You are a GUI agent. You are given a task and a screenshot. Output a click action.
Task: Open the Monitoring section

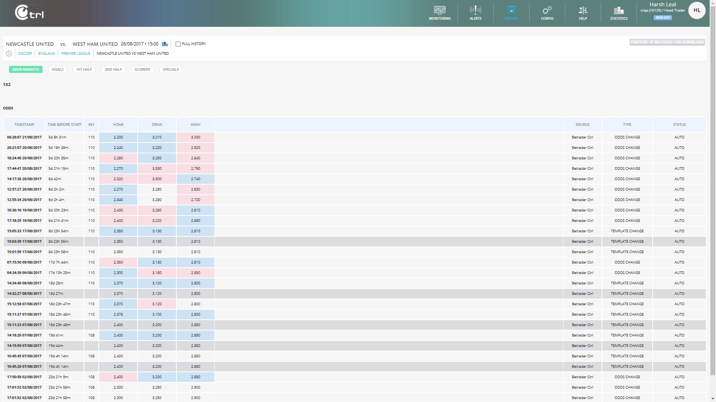pyautogui.click(x=440, y=13)
